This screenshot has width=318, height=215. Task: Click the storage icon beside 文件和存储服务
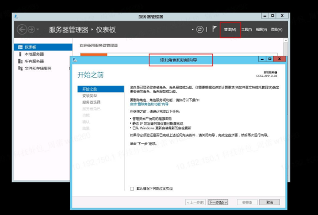pyautogui.click(x=20, y=68)
